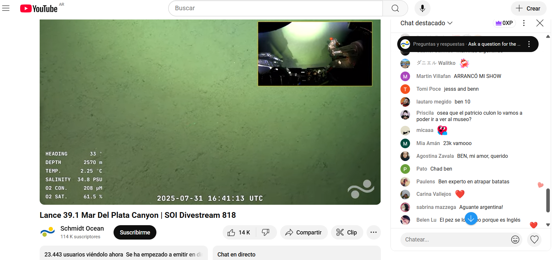
Task: Click Pato's green avatar
Action: [x=405, y=169]
